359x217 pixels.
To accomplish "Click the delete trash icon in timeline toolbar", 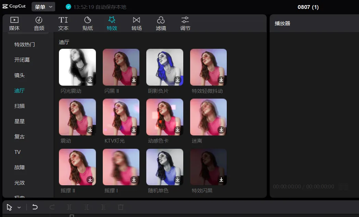I will (121, 207).
